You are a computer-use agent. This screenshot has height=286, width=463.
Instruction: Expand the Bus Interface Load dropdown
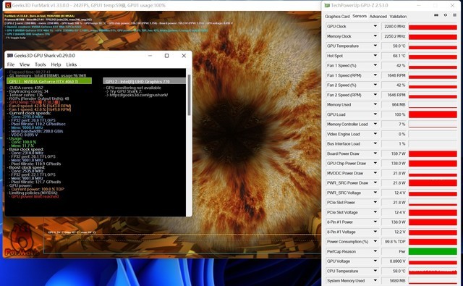point(375,143)
